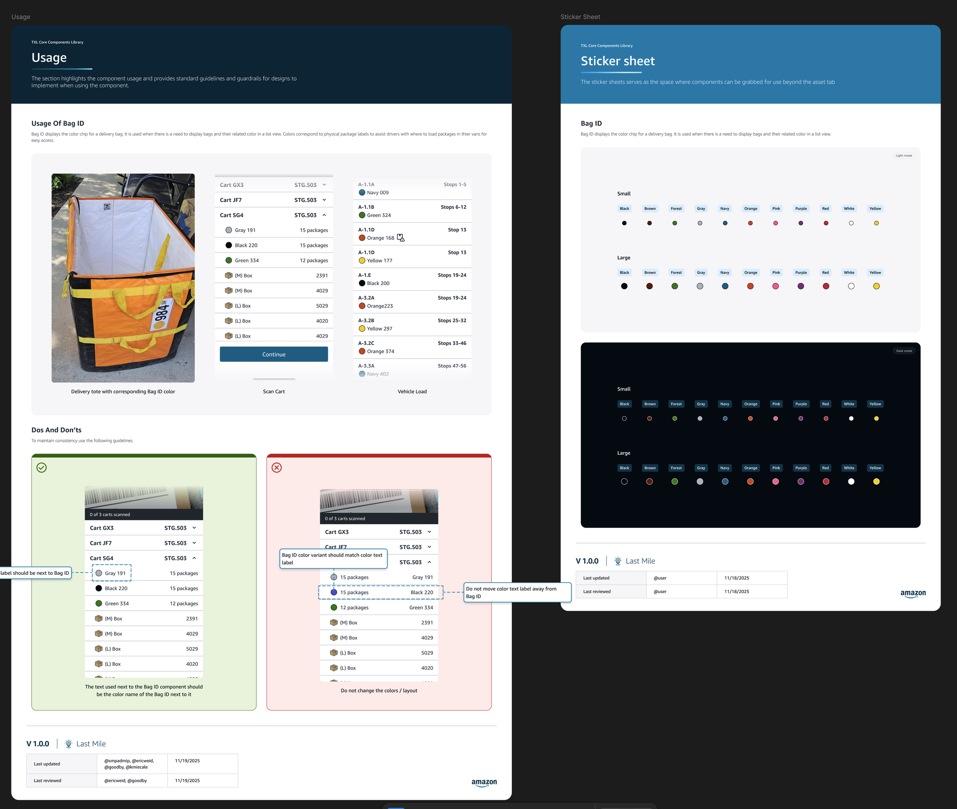Click 'Stops 25-32' in Vehicle Load
The height and width of the screenshot is (809, 957).
pyautogui.click(x=452, y=321)
